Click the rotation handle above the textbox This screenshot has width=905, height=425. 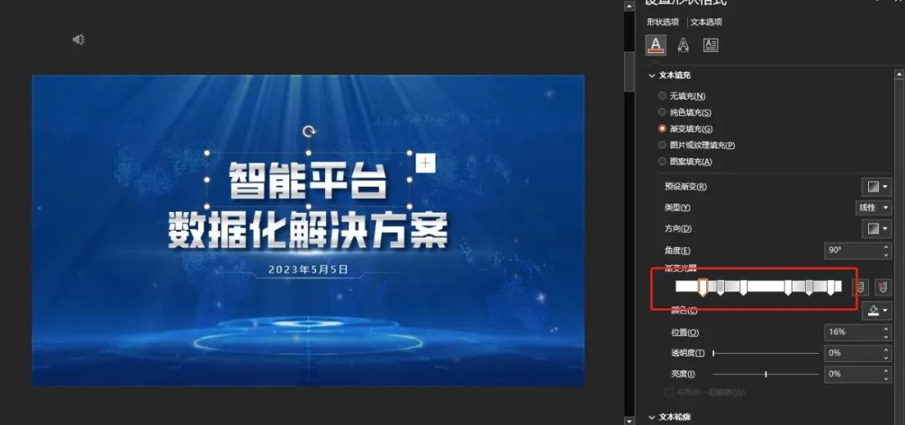[308, 132]
